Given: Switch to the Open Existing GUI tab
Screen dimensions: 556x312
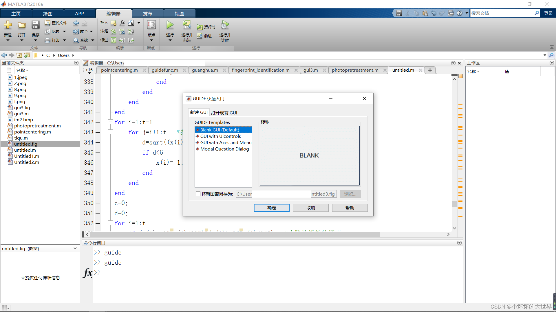Looking at the screenshot, I should [x=224, y=113].
